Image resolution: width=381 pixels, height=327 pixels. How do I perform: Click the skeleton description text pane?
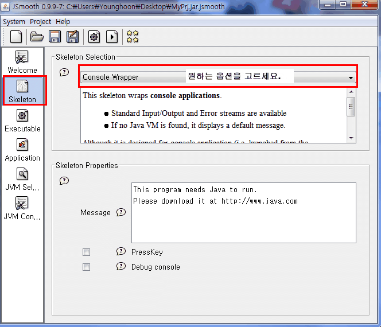tap(214, 115)
